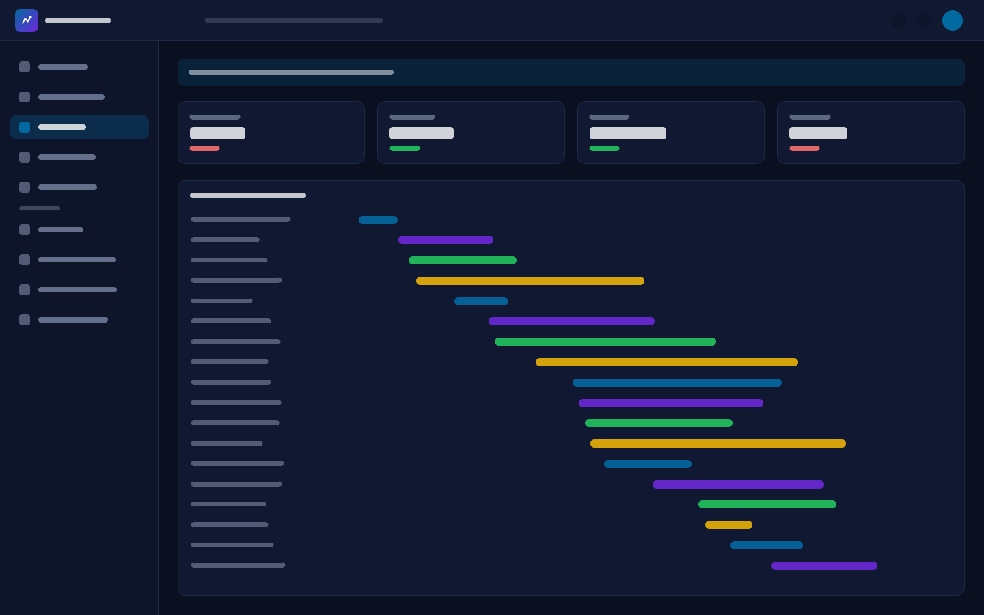
Task: Select the blue bar in the first timeline row
Action: [x=378, y=220]
